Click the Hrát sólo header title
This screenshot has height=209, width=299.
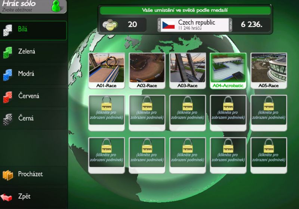(19, 3)
